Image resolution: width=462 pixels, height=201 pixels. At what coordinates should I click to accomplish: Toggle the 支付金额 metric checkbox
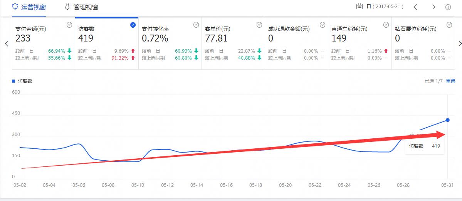(69, 25)
